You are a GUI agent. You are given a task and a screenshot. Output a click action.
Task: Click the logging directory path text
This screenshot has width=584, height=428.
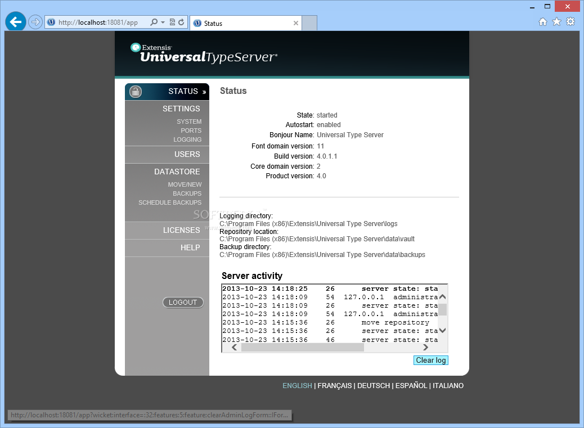308,224
